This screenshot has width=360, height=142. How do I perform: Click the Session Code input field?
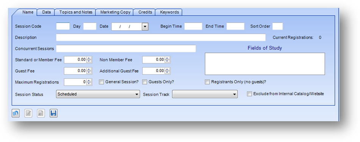pos(63,26)
